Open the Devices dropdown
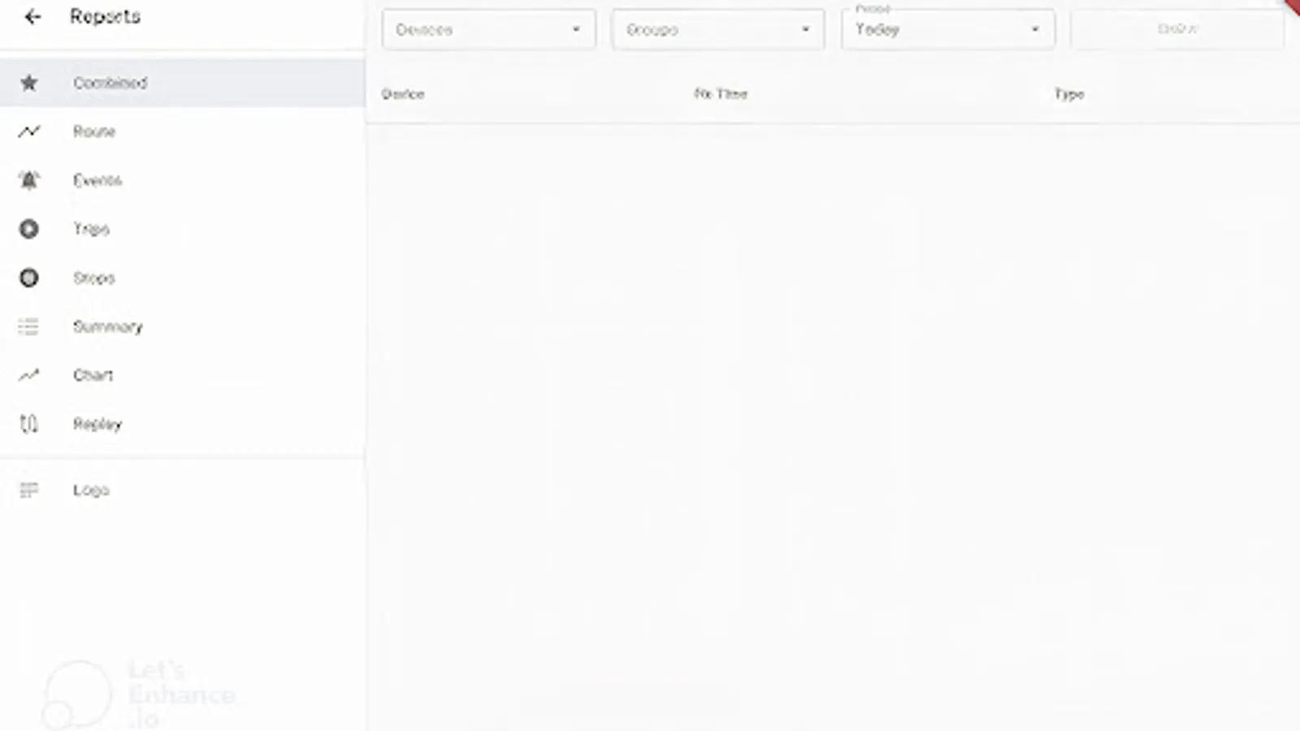 coord(488,29)
